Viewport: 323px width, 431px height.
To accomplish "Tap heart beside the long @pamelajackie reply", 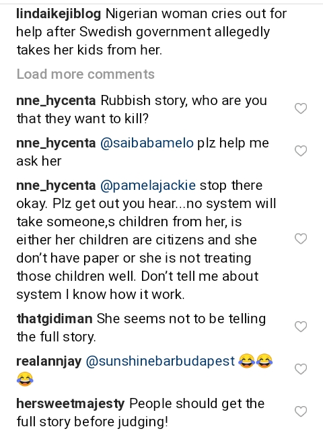I will tap(301, 238).
